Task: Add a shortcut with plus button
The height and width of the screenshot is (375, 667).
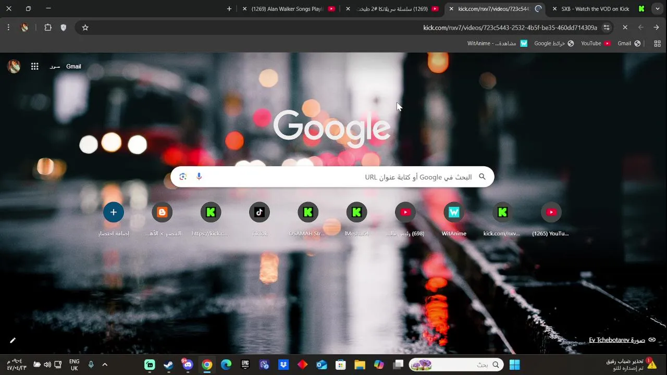Action: pyautogui.click(x=114, y=212)
